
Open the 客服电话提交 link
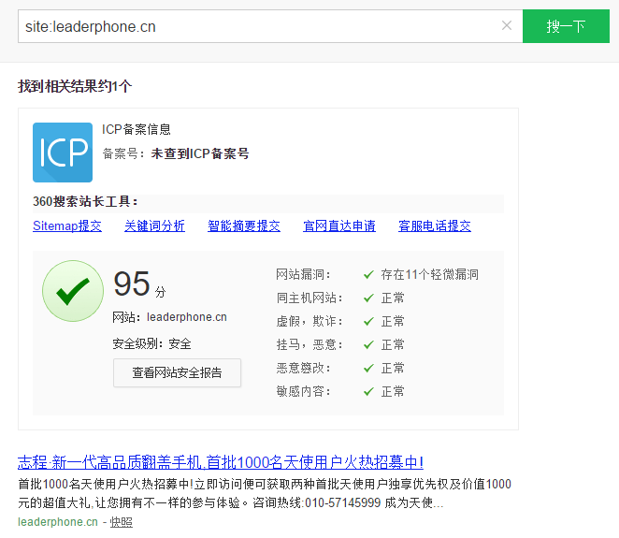(x=435, y=225)
